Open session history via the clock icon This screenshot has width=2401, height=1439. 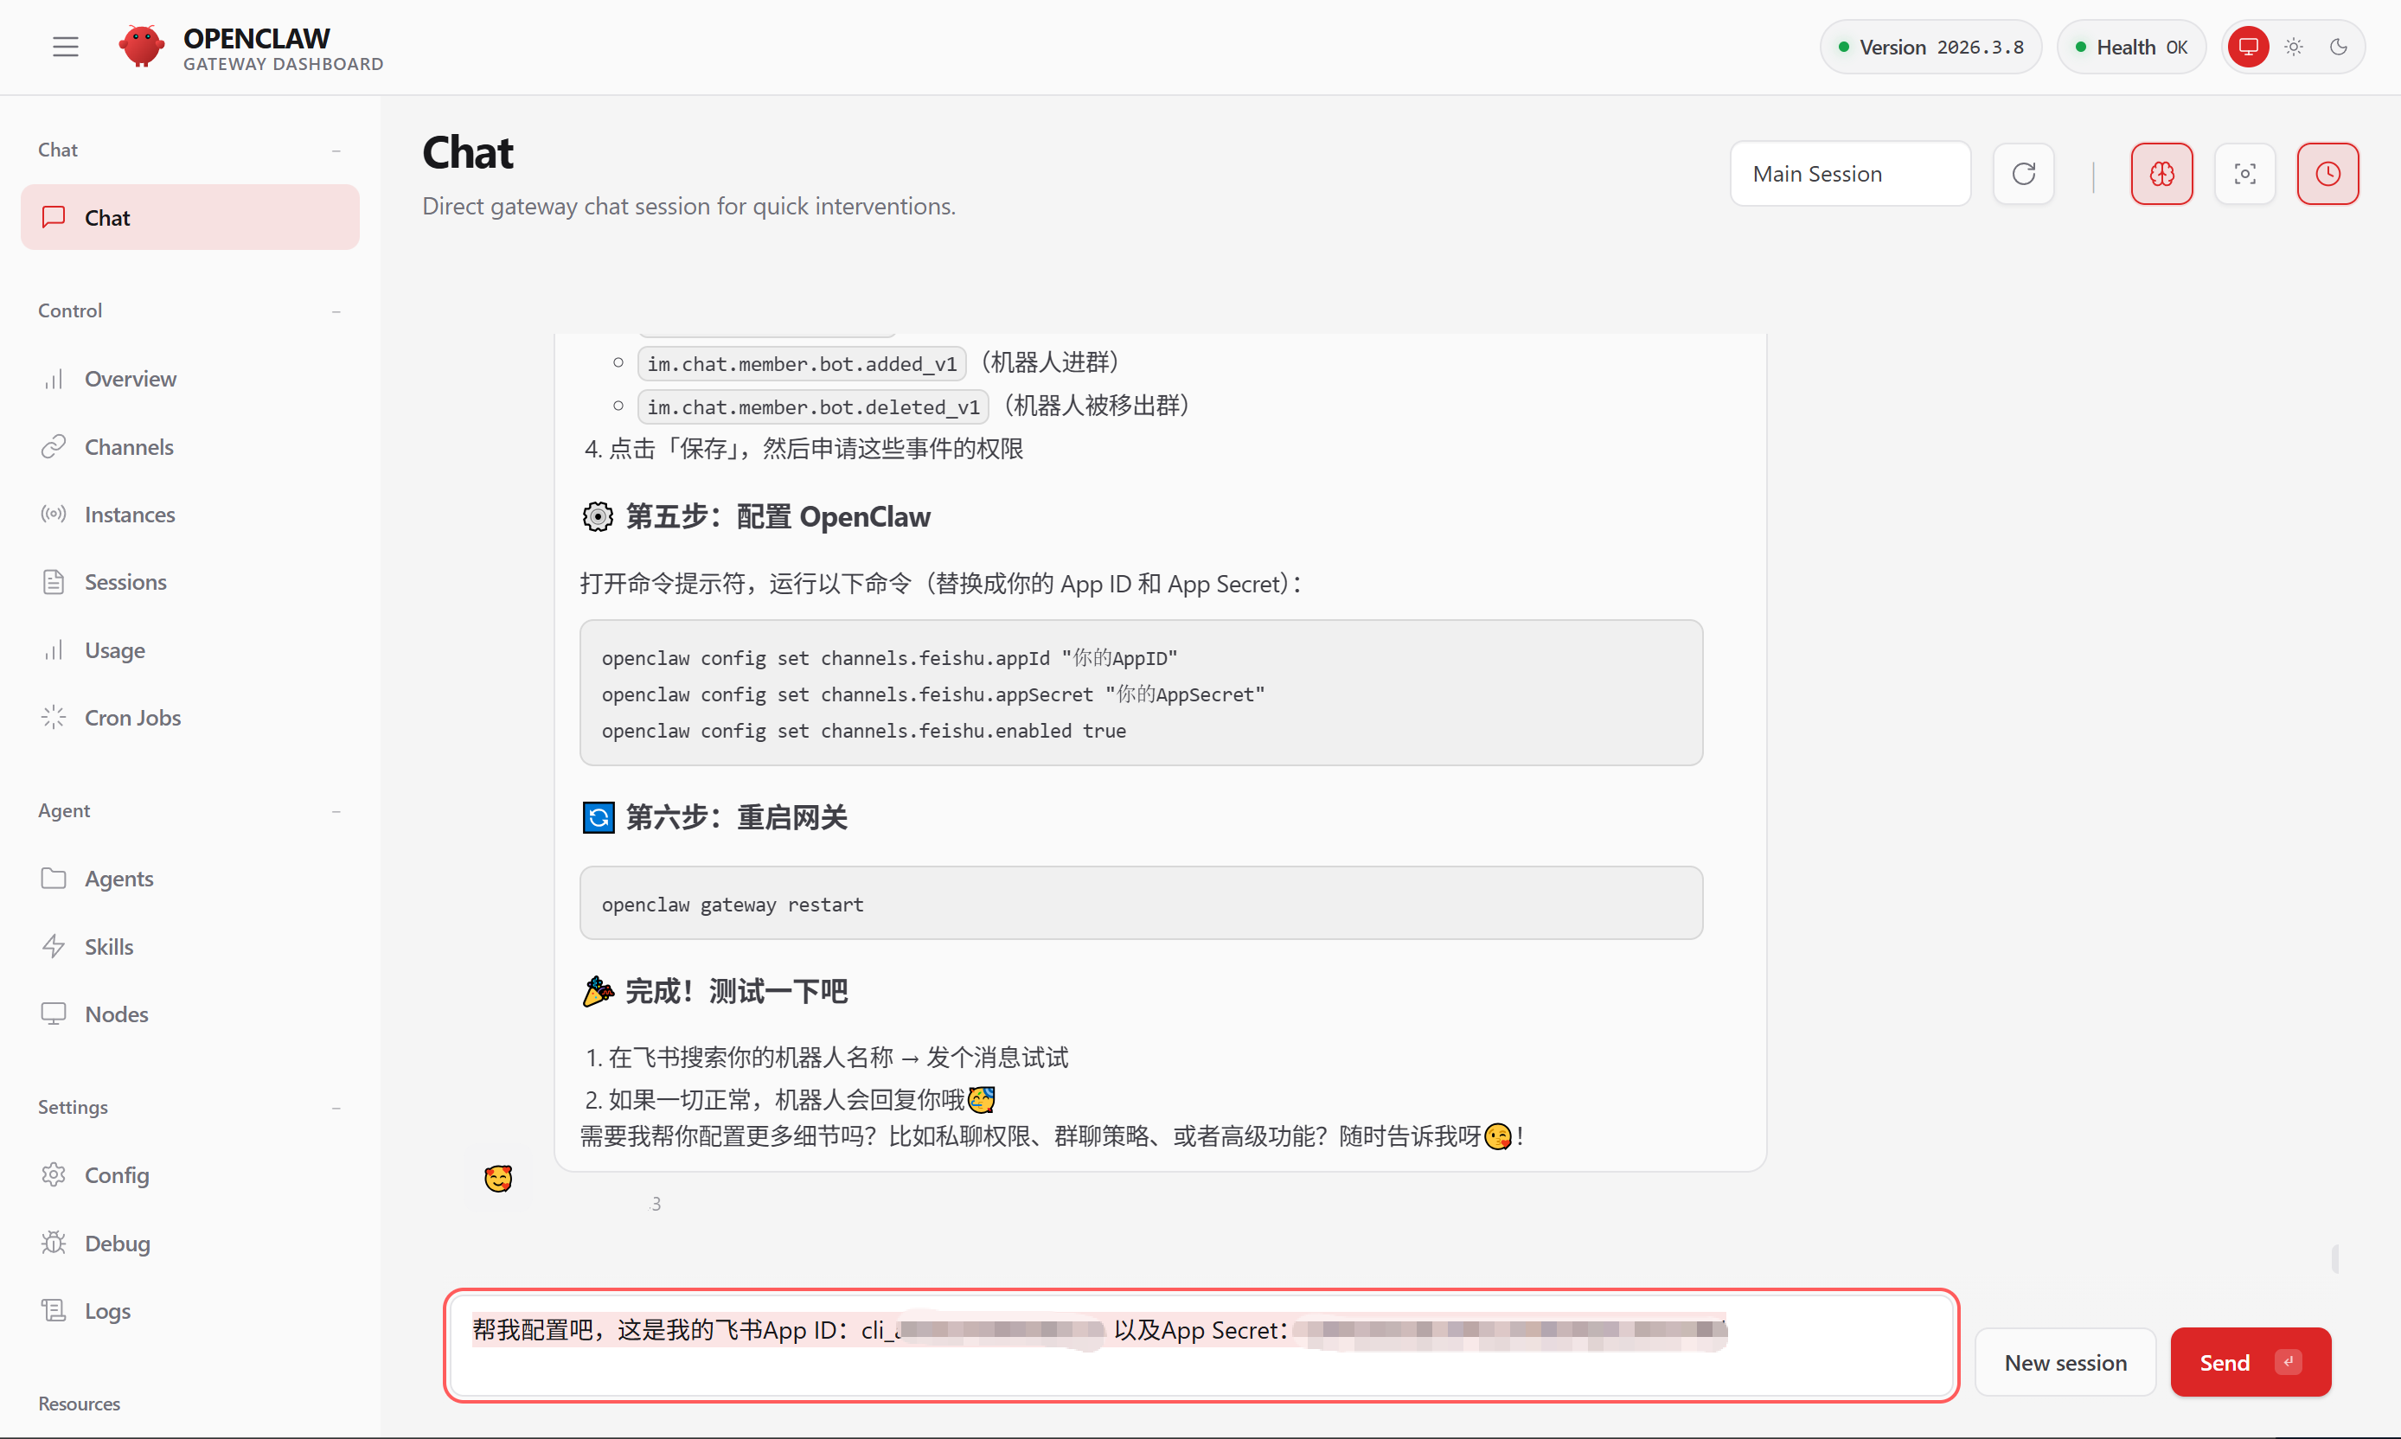point(2328,174)
